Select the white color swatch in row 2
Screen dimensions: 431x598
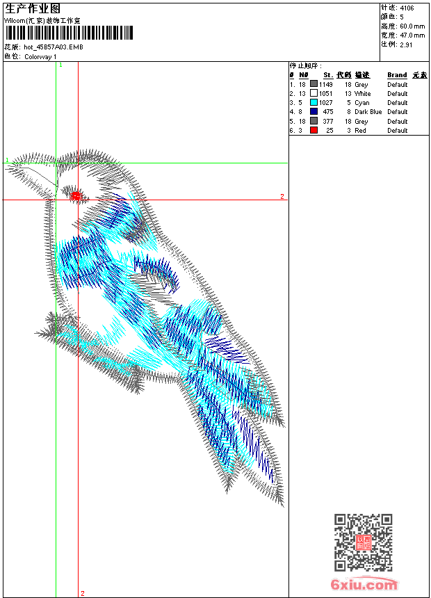point(314,93)
